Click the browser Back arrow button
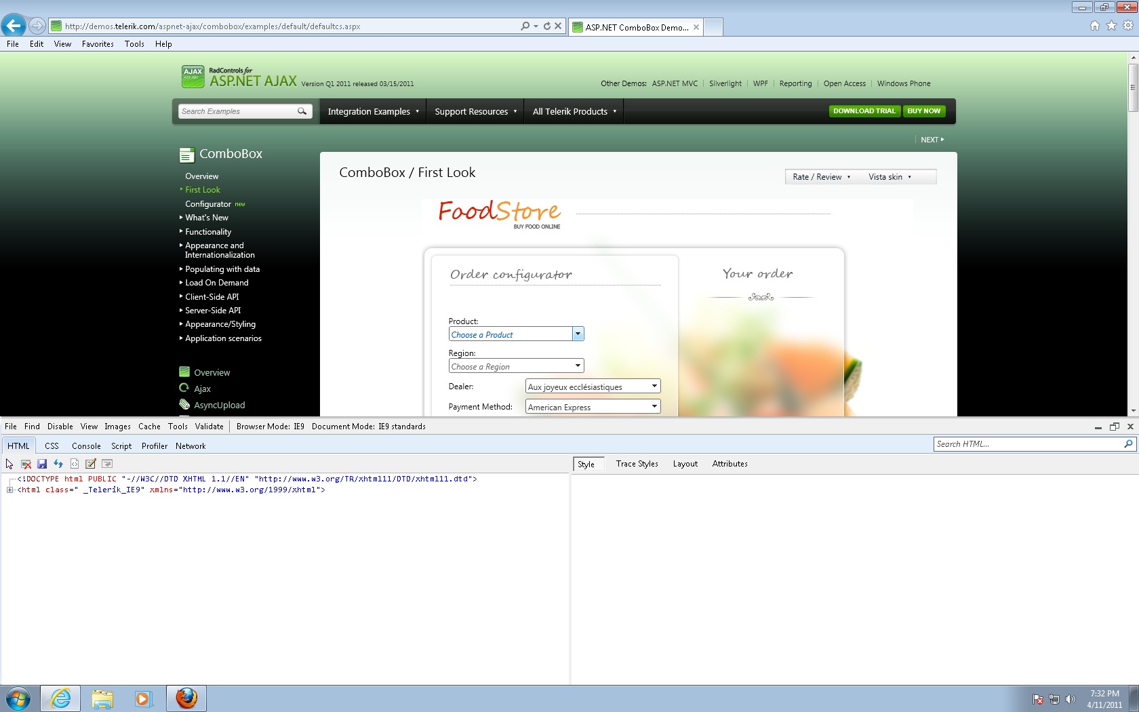 [14, 26]
